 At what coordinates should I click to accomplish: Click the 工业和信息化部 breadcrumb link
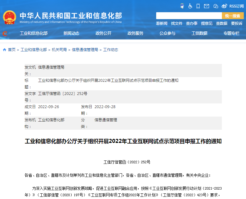click(34, 50)
